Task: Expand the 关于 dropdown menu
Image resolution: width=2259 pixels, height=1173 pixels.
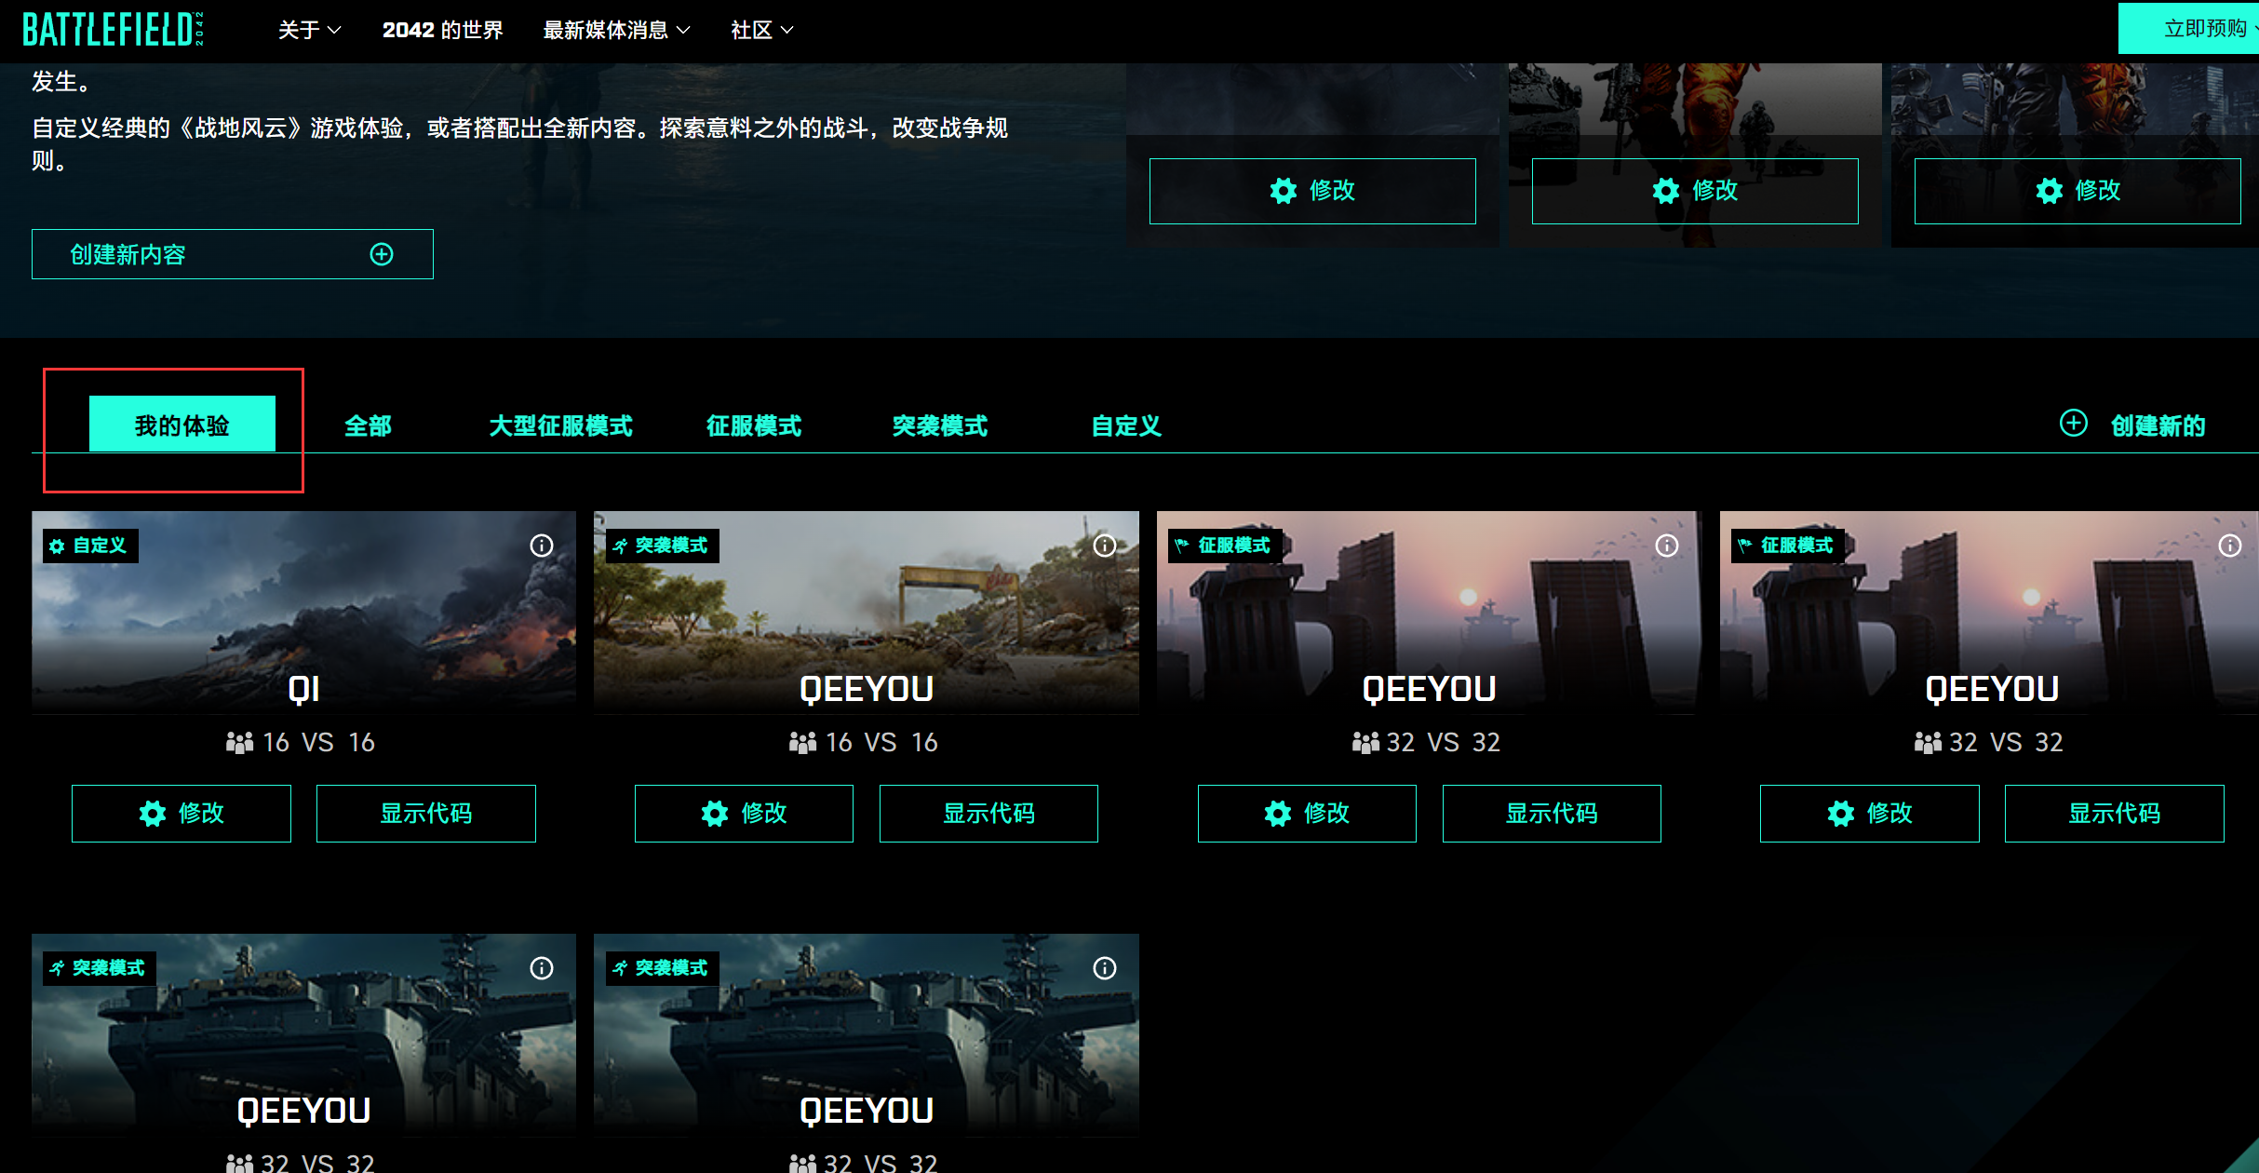Action: 309,30
